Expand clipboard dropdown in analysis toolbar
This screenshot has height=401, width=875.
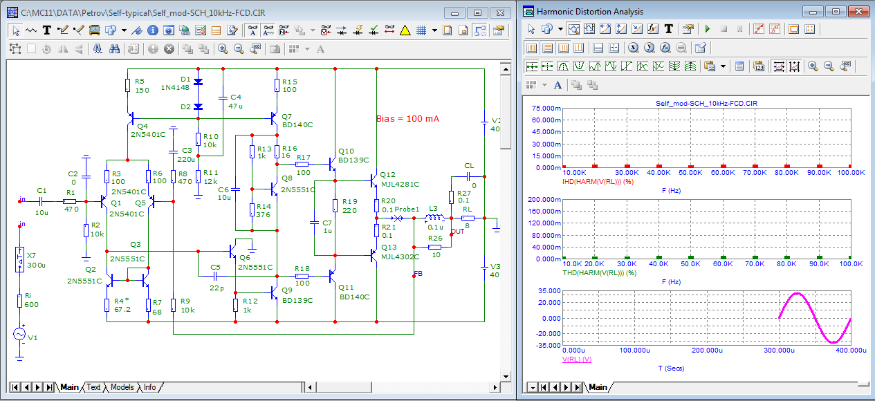724,66
